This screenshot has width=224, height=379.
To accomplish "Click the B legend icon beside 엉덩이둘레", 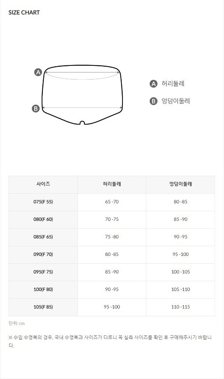I will (154, 101).
